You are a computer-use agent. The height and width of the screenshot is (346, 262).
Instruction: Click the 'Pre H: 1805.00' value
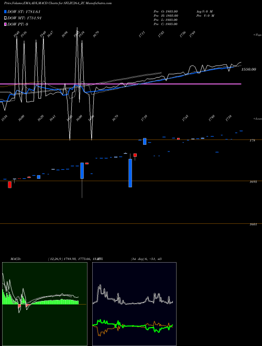(166, 16)
